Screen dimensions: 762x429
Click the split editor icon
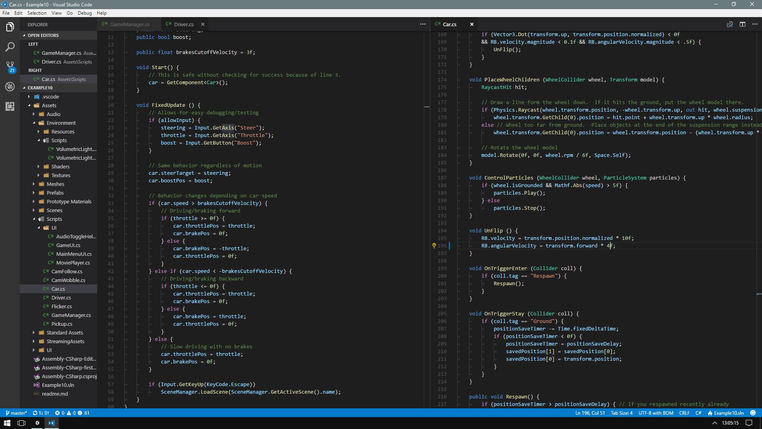point(742,24)
